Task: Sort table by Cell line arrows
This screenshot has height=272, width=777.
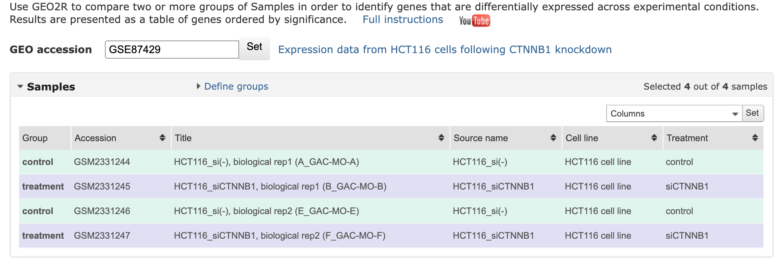Action: click(x=654, y=138)
